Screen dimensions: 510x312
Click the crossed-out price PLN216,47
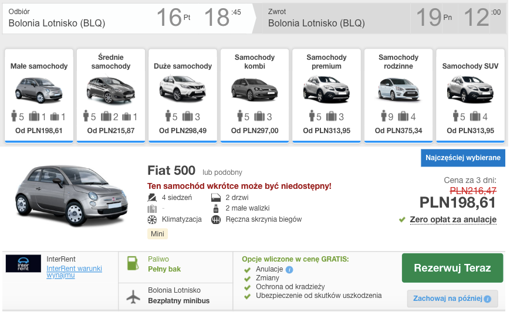point(473,191)
